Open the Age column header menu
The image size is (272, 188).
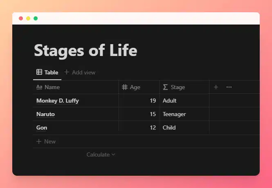[x=135, y=87]
